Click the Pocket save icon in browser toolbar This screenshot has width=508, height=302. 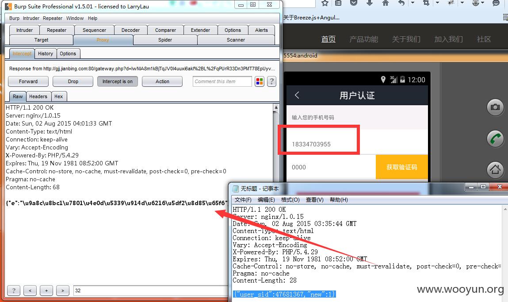354,3
